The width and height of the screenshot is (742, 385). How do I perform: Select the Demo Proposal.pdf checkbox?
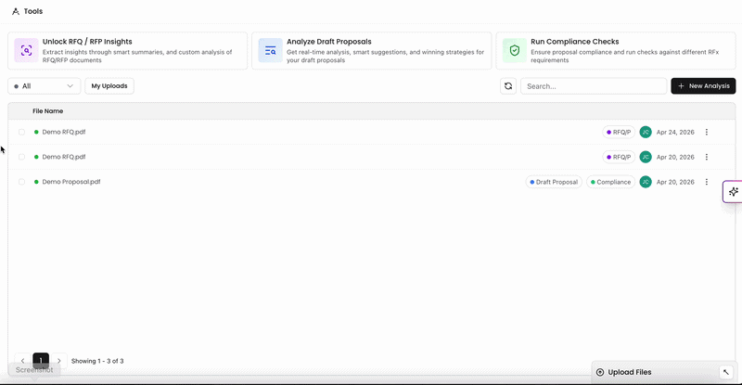(x=21, y=182)
